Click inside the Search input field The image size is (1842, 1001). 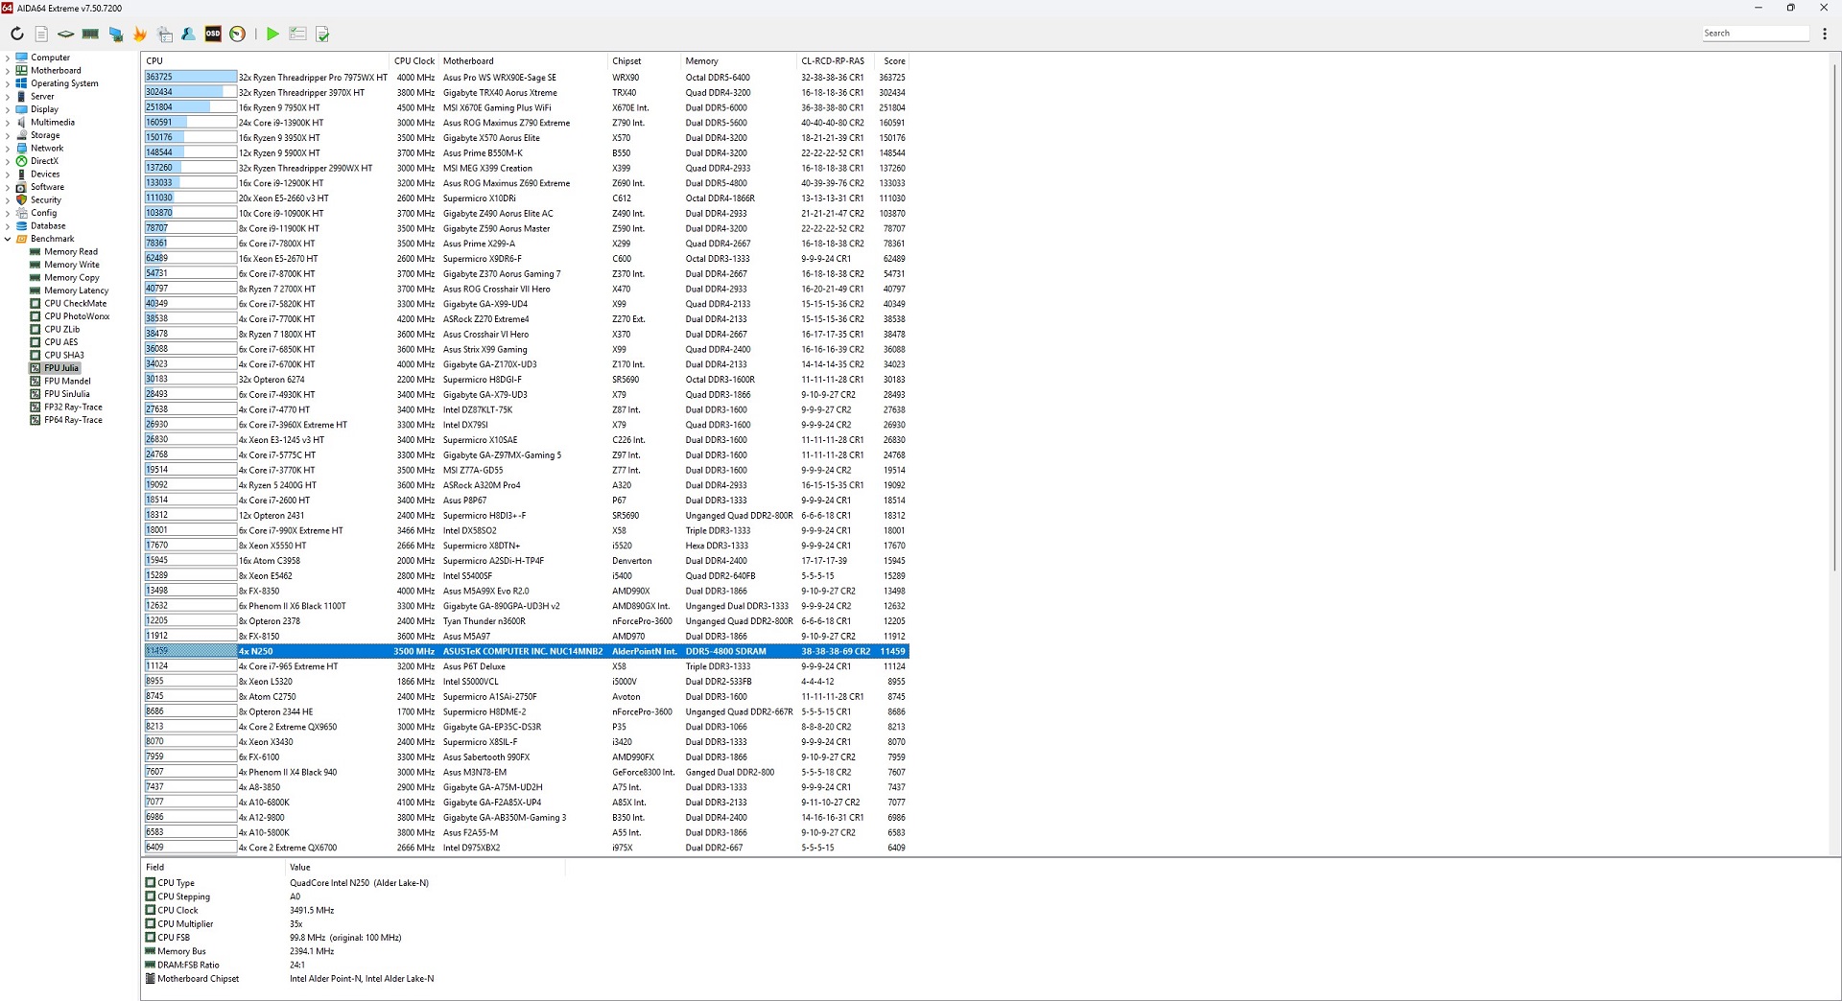pyautogui.click(x=1756, y=34)
